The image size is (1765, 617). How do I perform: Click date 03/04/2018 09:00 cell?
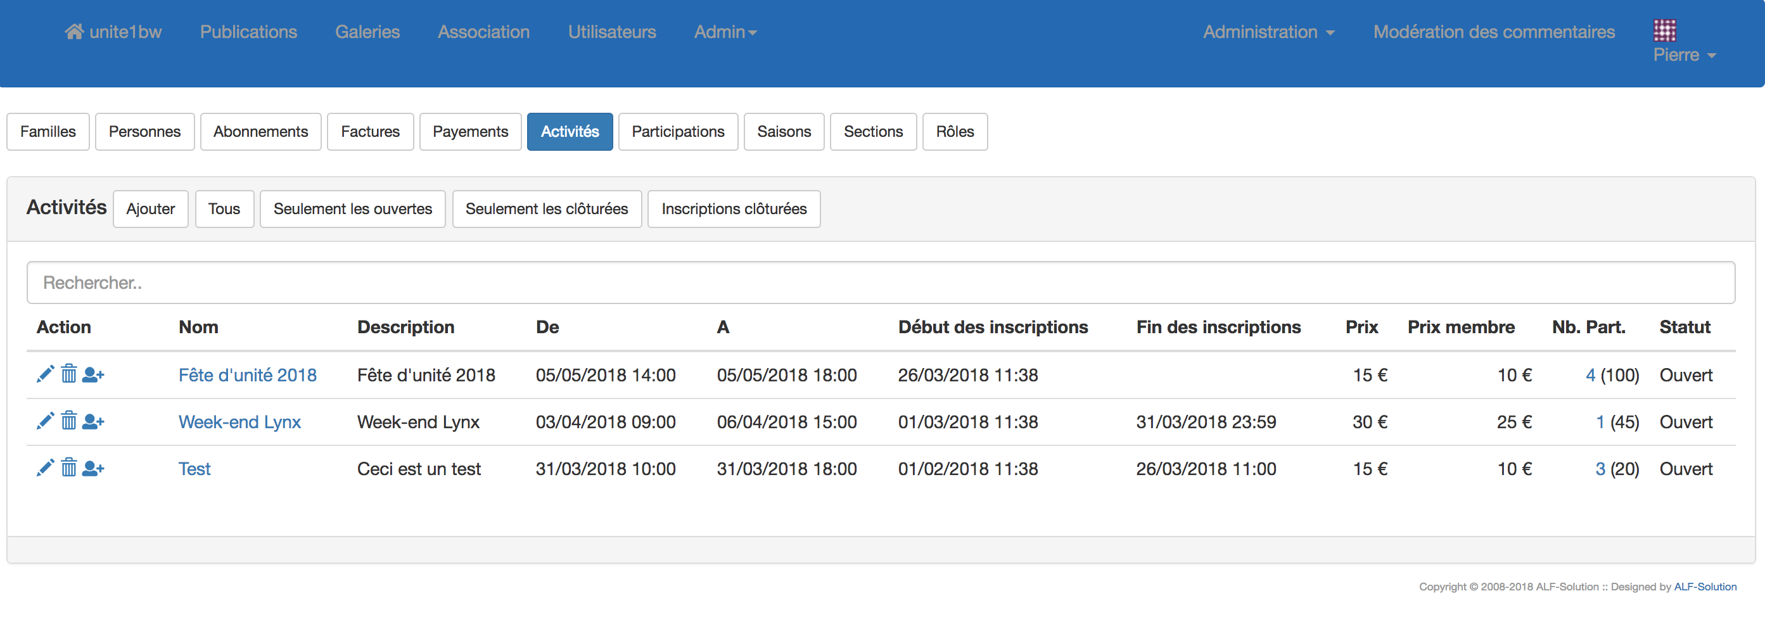606,422
